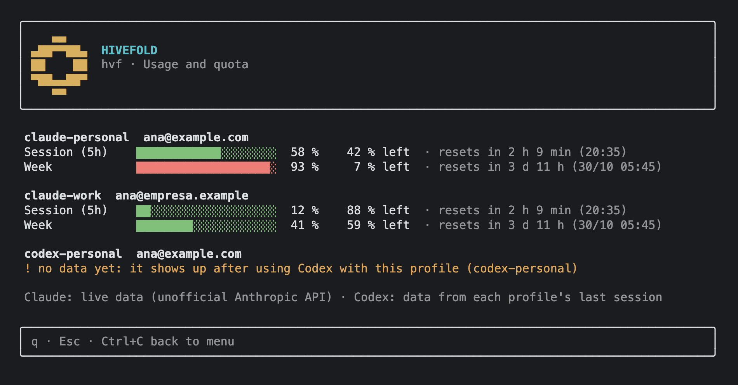Select the codex-personal profile heading
The image size is (738, 385).
point(73,254)
